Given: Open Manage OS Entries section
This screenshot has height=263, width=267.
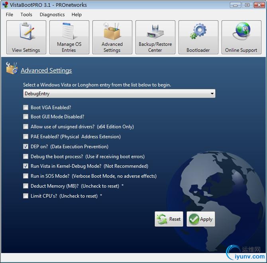Looking at the screenshot, I should [69, 37].
